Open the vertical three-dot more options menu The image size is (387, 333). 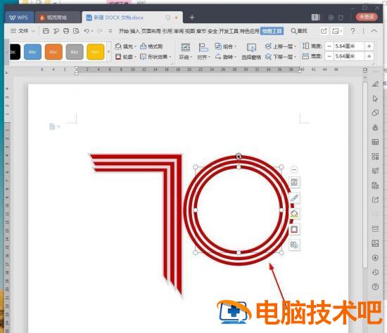[x=363, y=31]
